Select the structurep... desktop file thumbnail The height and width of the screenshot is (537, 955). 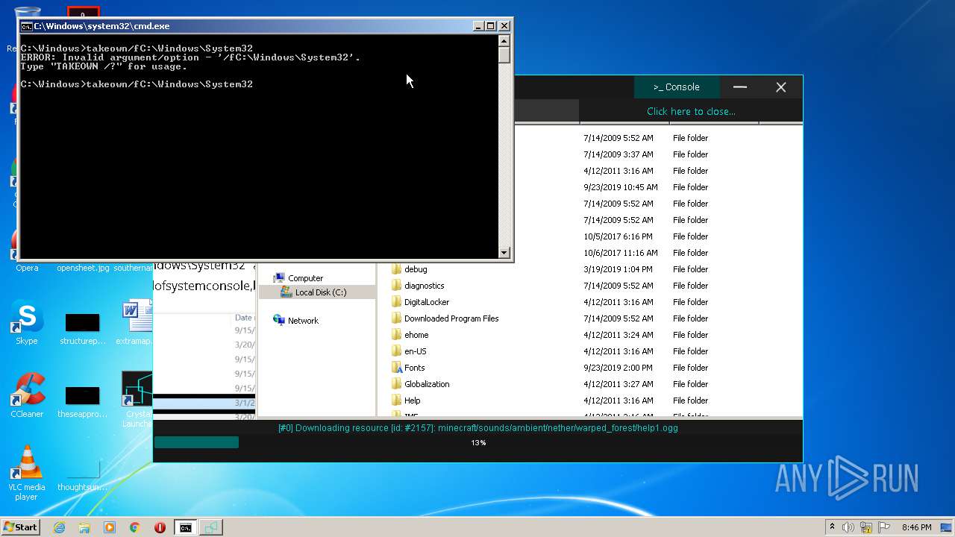click(x=83, y=324)
